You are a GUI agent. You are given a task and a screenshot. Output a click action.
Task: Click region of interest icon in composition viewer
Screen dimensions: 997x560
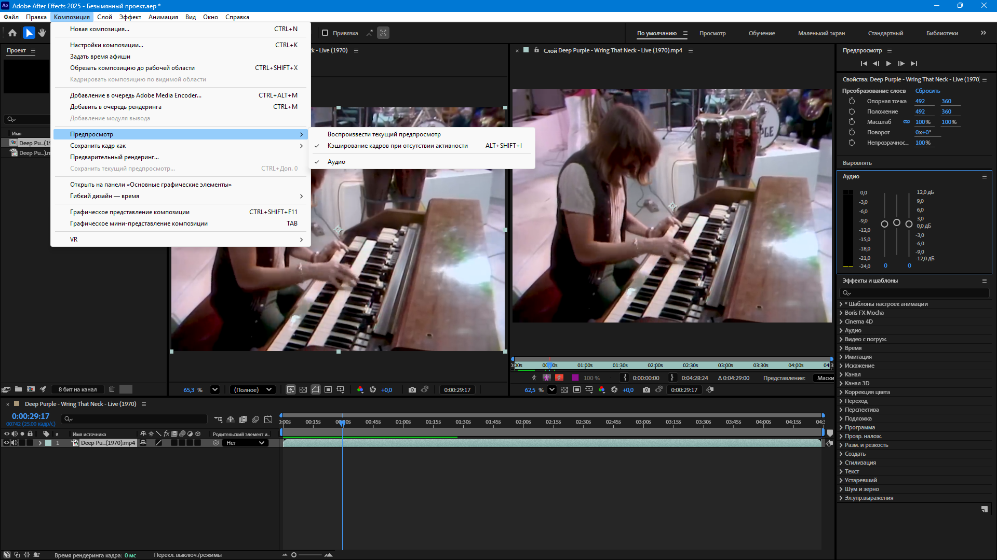tap(328, 390)
